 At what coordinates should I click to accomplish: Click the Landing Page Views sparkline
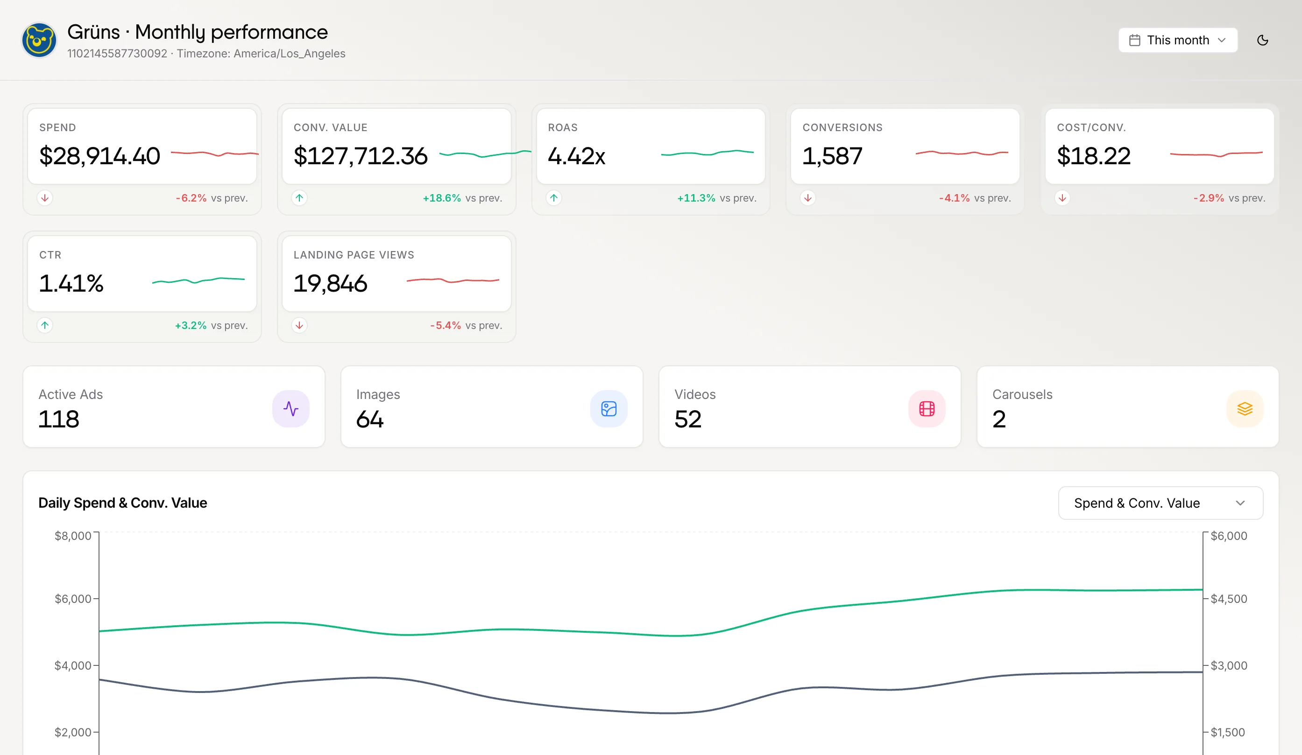click(x=453, y=280)
